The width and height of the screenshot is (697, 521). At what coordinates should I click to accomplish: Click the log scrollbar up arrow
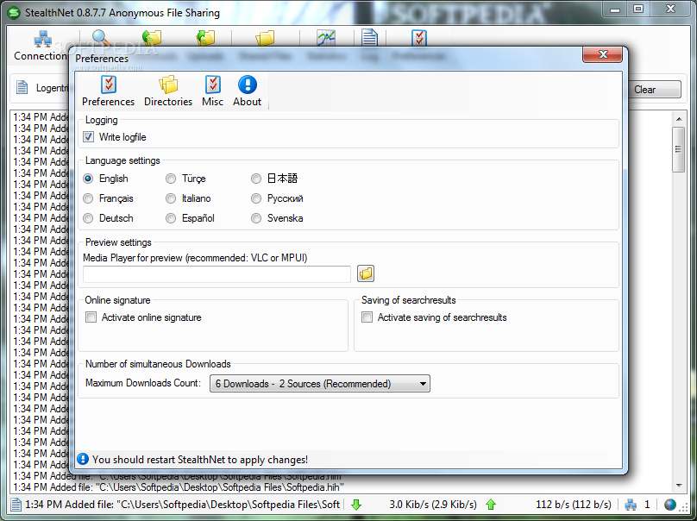click(x=679, y=119)
